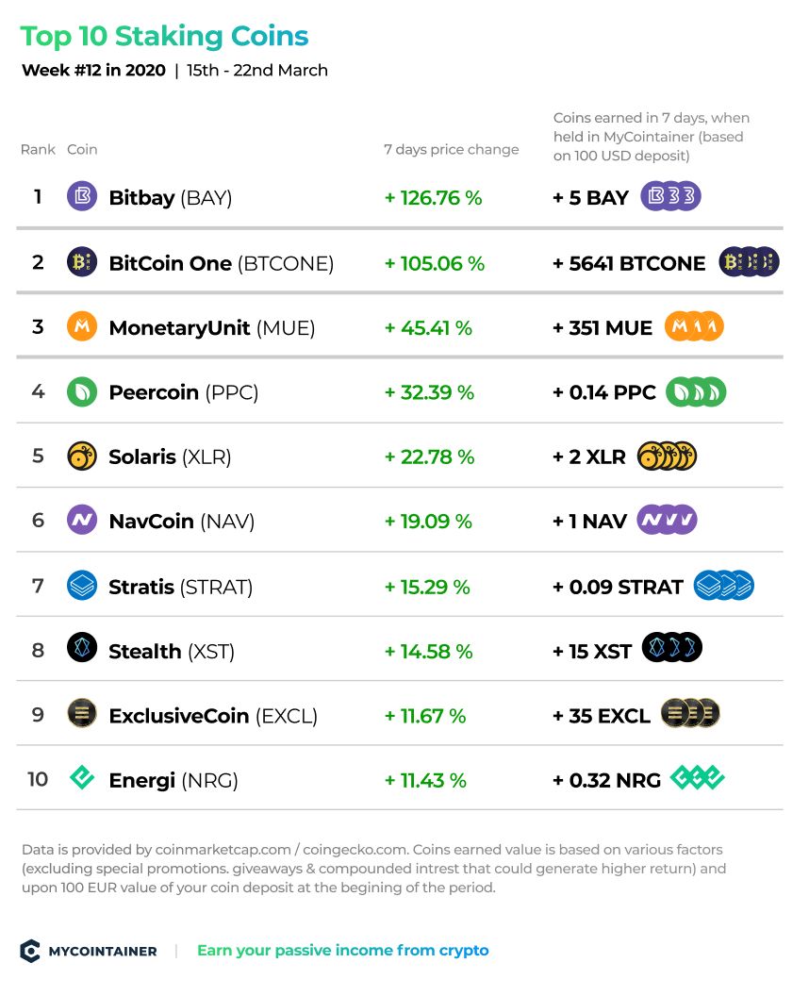Open Earn your passive income from crypto
The height and width of the screenshot is (996, 809).
click(x=343, y=951)
